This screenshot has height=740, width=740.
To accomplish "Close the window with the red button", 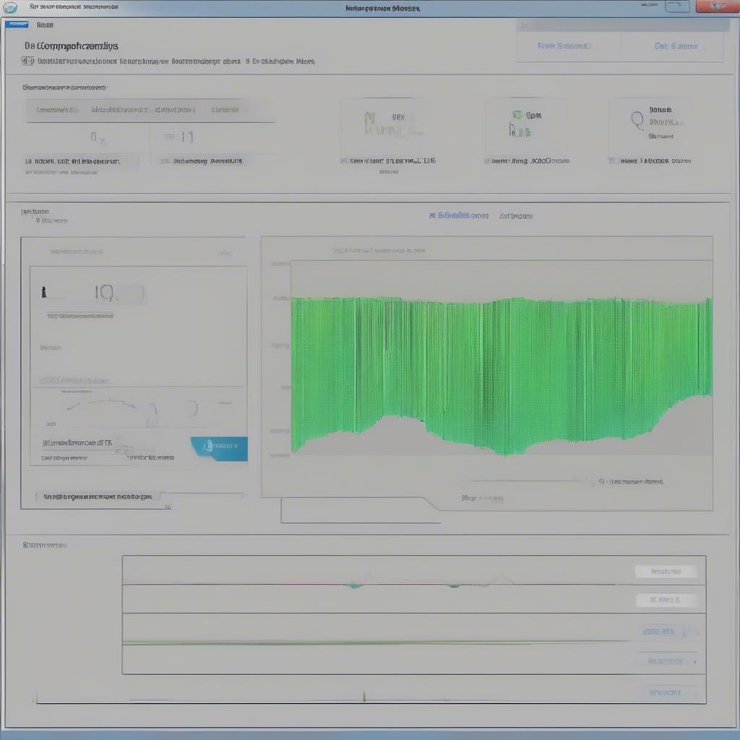I will pyautogui.click(x=717, y=6).
